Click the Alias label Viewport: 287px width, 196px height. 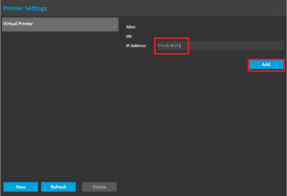(131, 27)
